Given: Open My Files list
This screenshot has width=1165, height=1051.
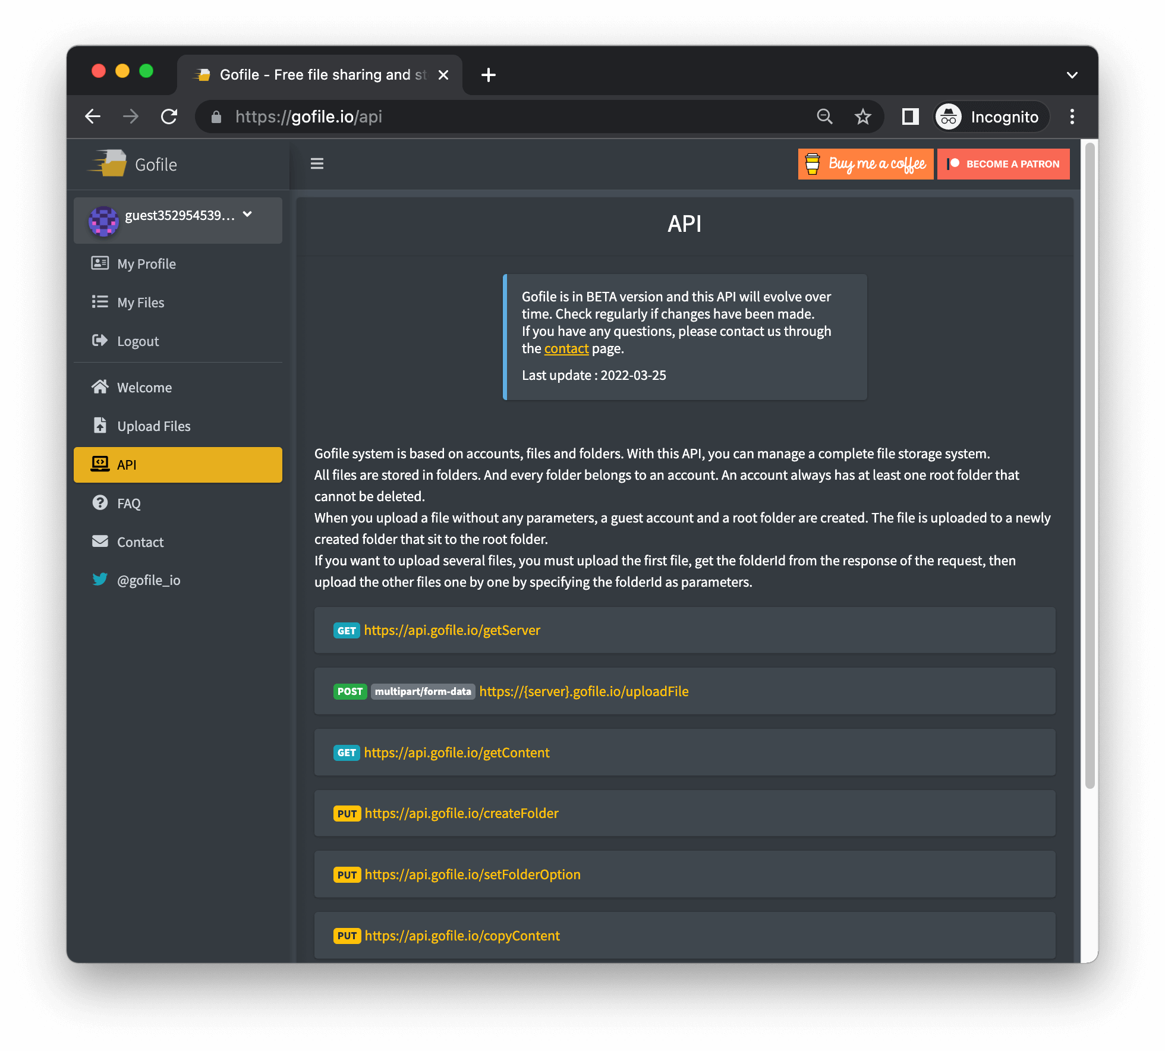Looking at the screenshot, I should pos(178,303).
